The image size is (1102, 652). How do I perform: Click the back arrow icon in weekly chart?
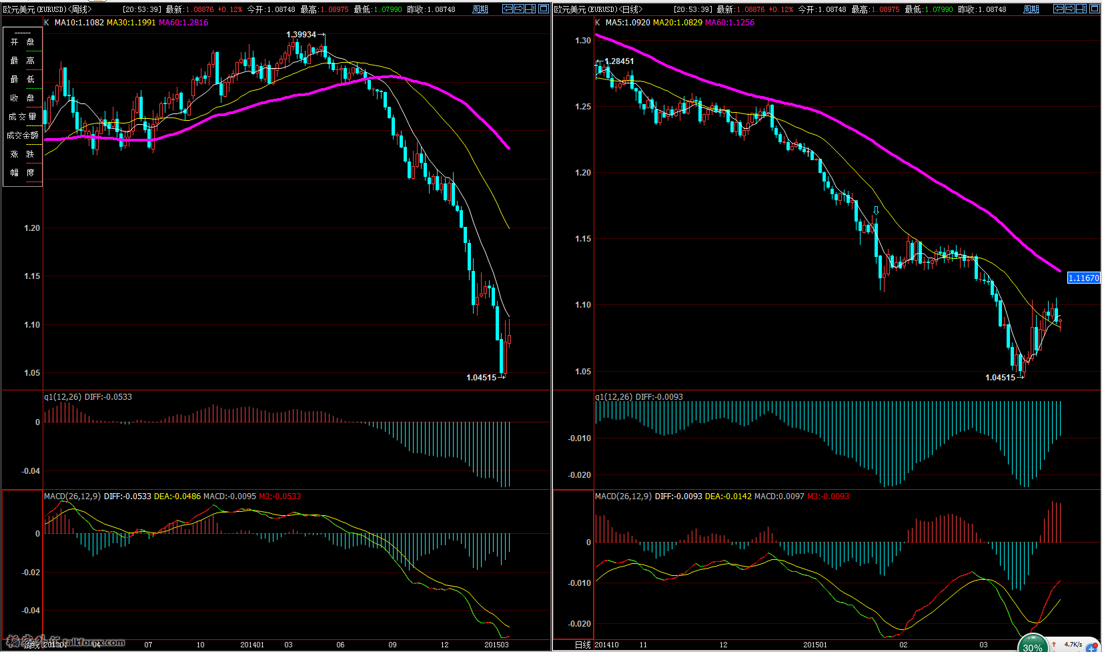click(x=508, y=9)
